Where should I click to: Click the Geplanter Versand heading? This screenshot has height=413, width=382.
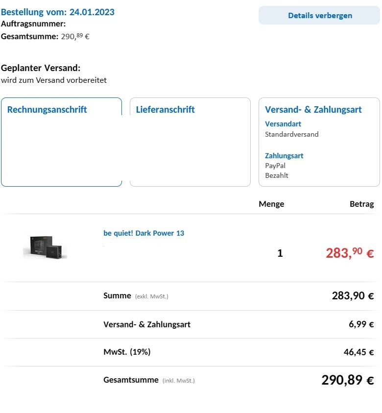click(41, 68)
